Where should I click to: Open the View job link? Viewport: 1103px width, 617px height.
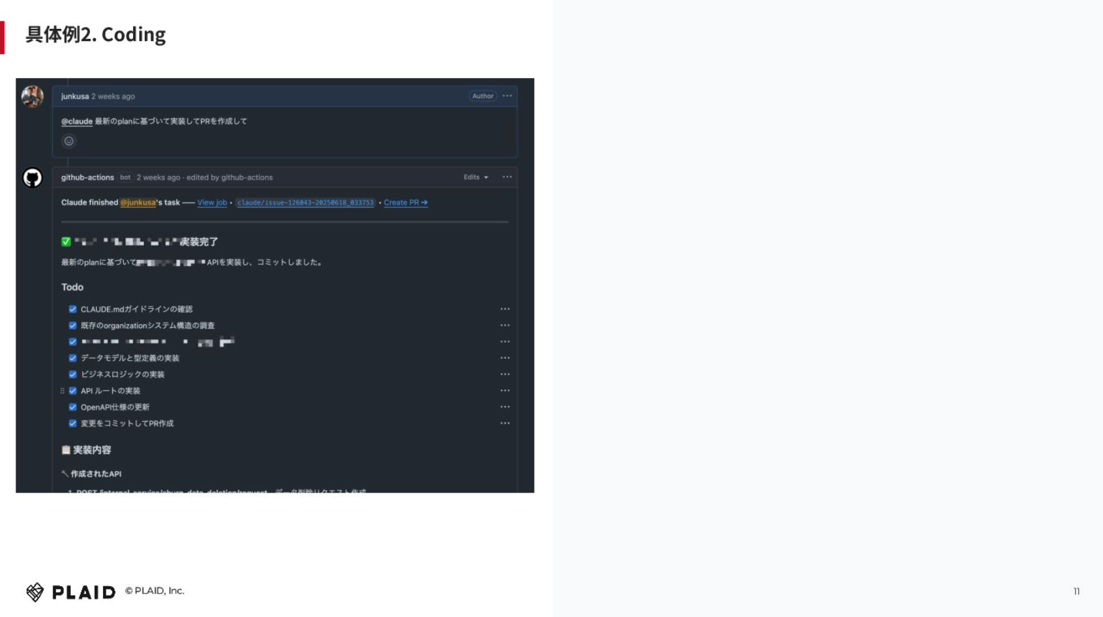212,202
